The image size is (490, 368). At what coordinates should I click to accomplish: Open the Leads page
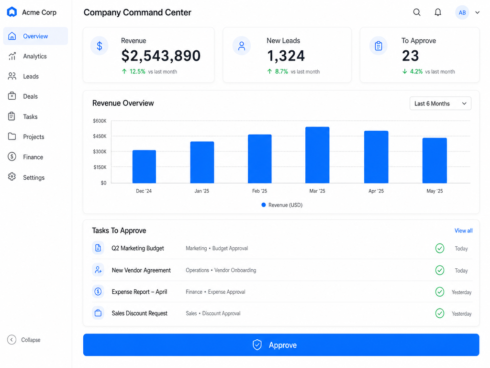click(x=35, y=76)
